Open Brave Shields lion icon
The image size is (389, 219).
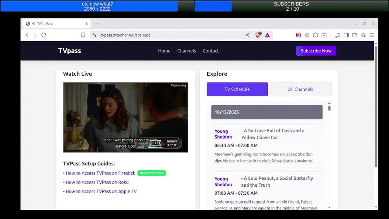[258, 35]
